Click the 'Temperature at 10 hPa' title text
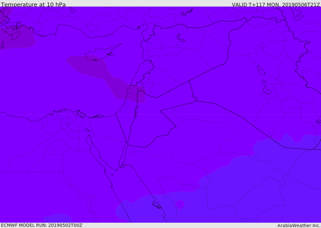Viewport: 321px width, 228px height. tap(33, 4)
